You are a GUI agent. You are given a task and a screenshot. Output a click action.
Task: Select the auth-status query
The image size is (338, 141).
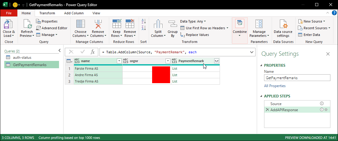[x=32, y=58]
